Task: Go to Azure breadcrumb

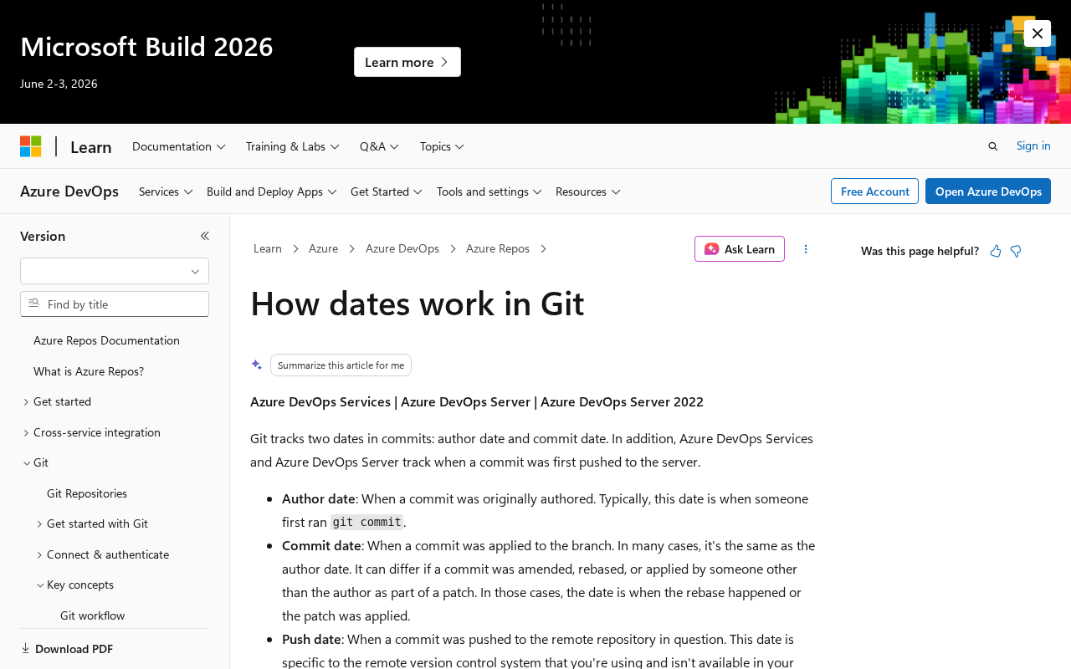Action: click(324, 248)
